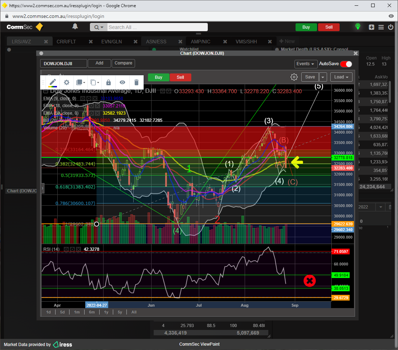Toggle the AutoSave switch
This screenshot has width=398, height=350.
(x=346, y=64)
